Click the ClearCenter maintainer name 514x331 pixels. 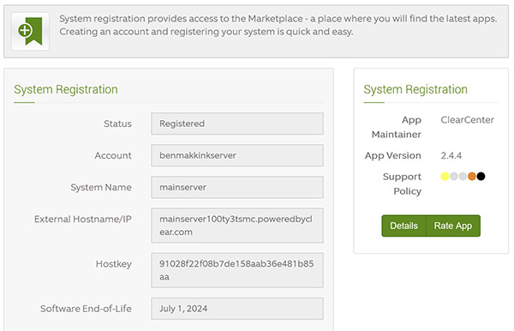point(467,120)
